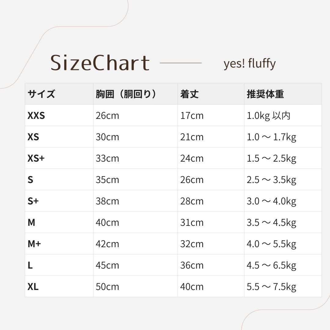Screen dimensions: 330x330
Task: Click the 50cm chest cell in XL row
Action: (107, 287)
